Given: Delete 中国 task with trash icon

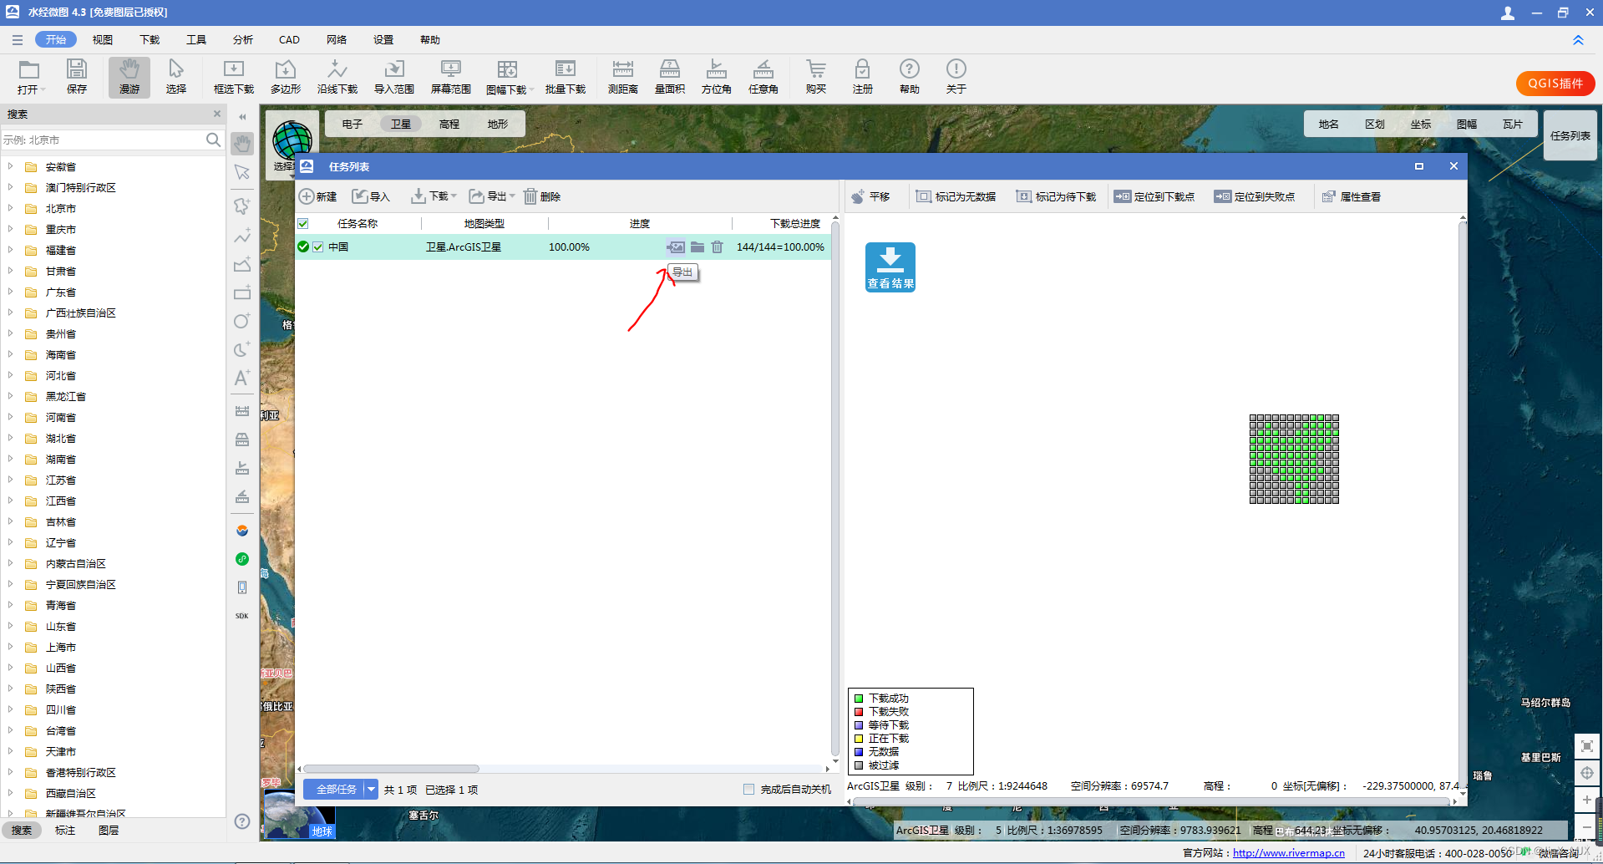Looking at the screenshot, I should pyautogui.click(x=717, y=246).
